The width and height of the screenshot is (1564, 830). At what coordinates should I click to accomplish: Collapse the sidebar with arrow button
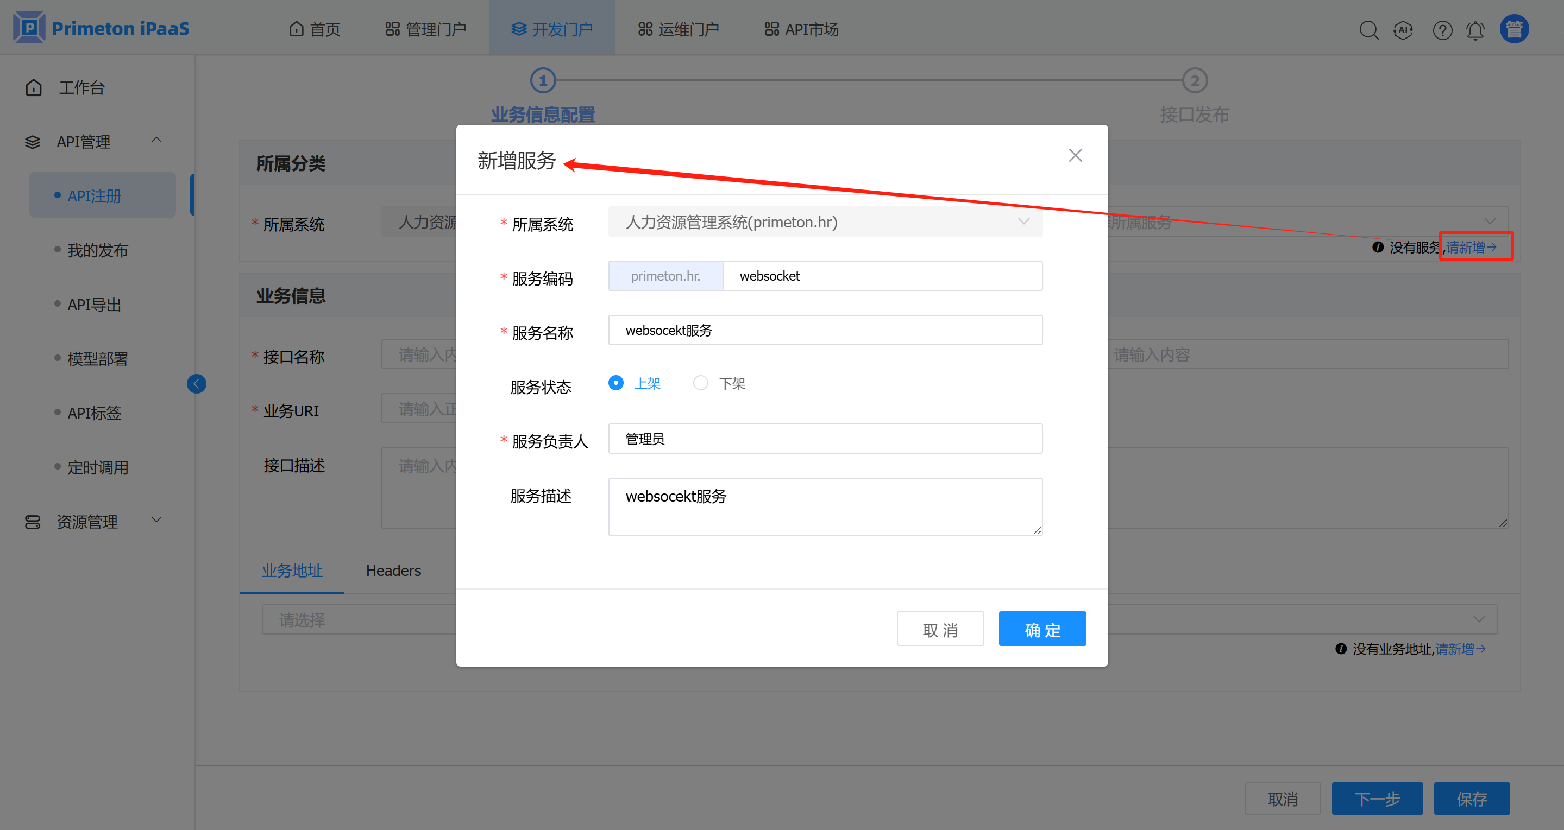point(196,383)
